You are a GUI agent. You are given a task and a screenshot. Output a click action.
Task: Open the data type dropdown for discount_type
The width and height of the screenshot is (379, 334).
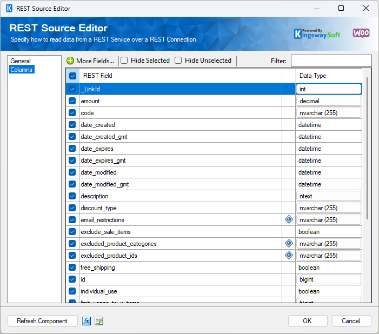click(x=329, y=208)
